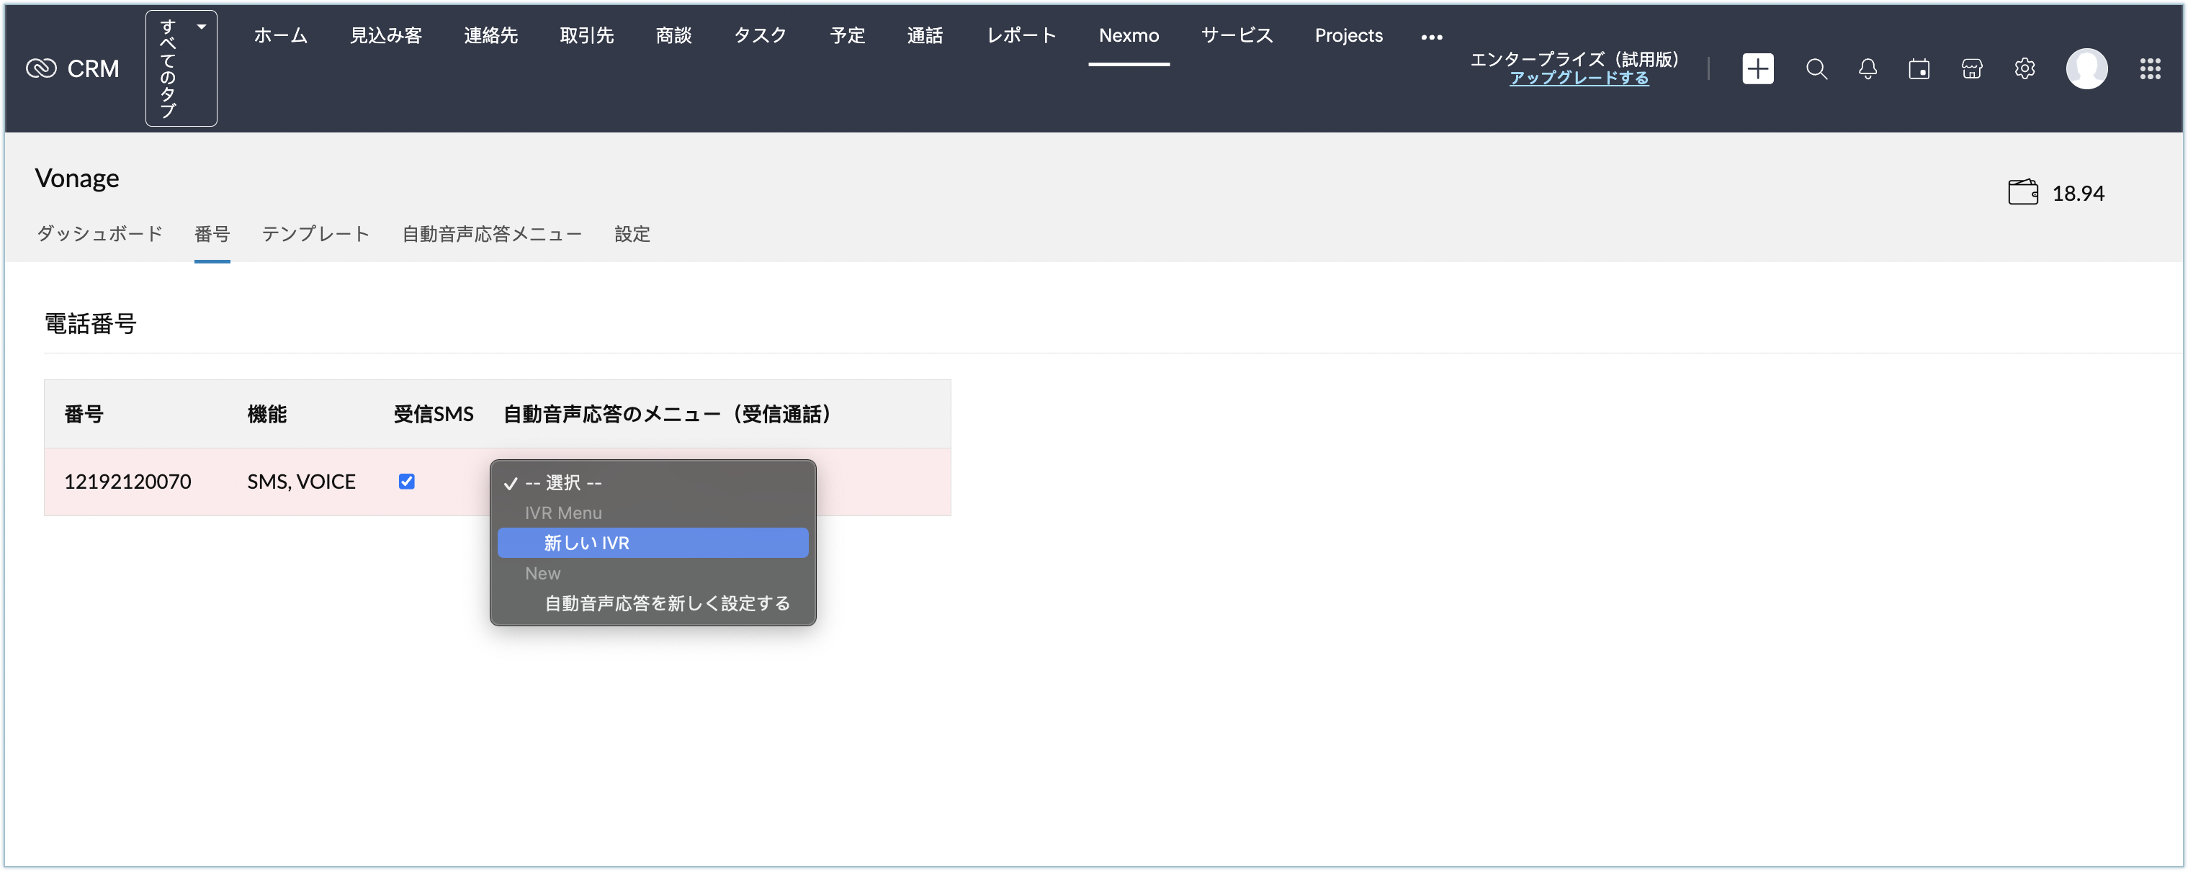Uncheck the 受信SMS checkbox for 12192120070
This screenshot has width=2188, height=871.
pos(407,482)
